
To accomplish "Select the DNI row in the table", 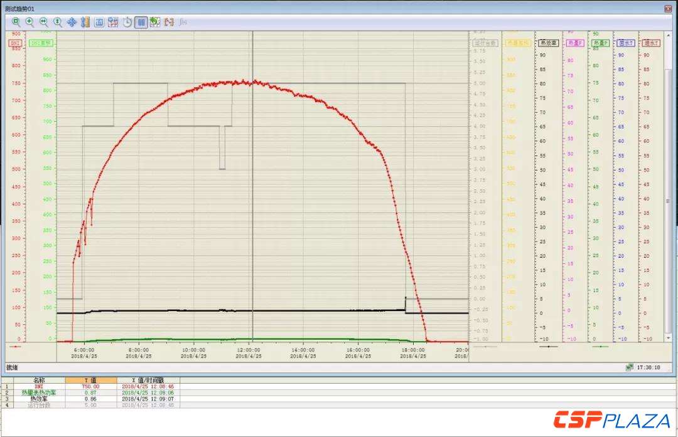I will pos(39,387).
